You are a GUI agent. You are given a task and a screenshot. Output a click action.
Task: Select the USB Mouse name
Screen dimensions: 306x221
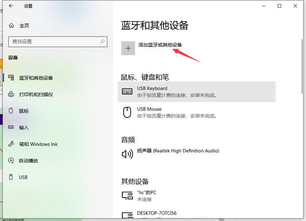[149, 109]
